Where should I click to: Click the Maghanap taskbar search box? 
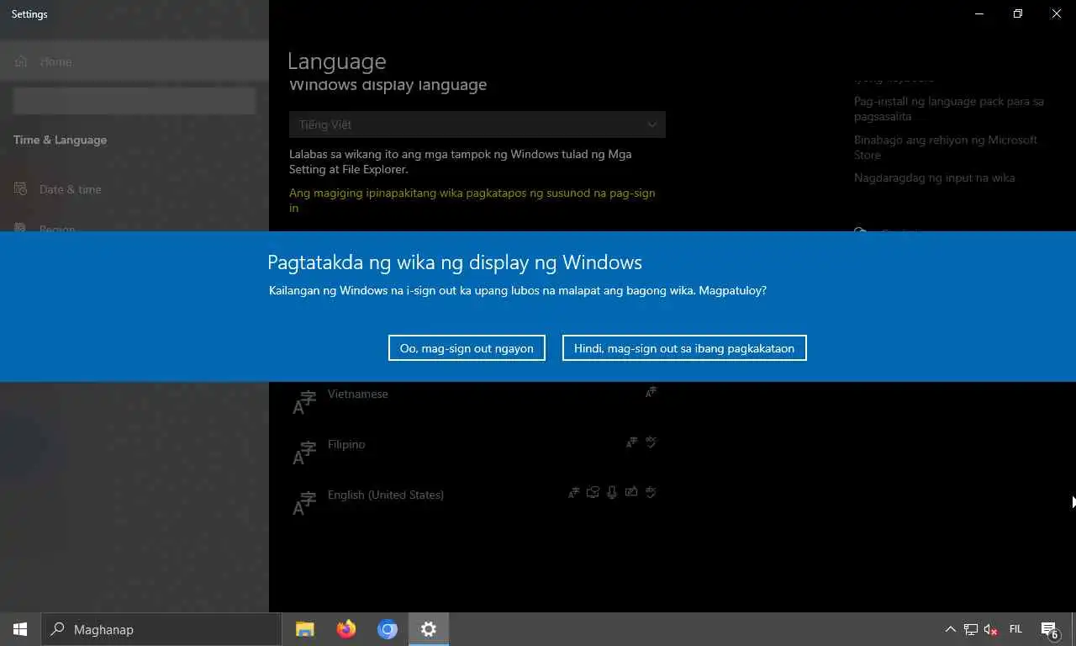(x=161, y=629)
